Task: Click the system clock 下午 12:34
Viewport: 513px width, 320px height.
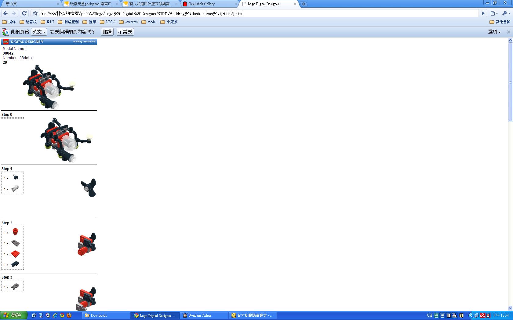Action: (501, 315)
